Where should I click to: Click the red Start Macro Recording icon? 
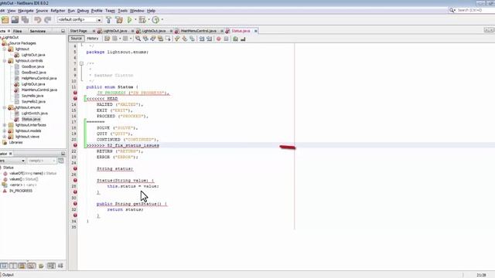tap(218, 39)
